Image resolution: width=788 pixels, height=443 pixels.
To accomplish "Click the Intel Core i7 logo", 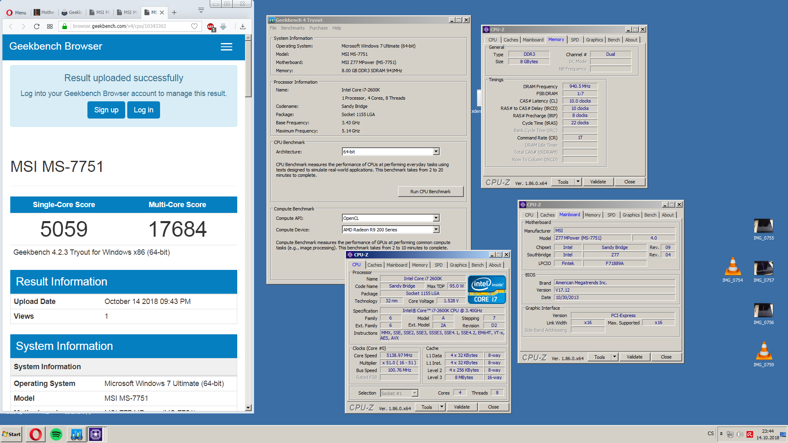I will click(x=487, y=289).
